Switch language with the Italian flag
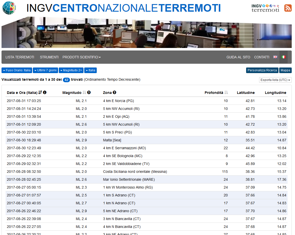The height and width of the screenshot is (235, 295). click(x=284, y=57)
